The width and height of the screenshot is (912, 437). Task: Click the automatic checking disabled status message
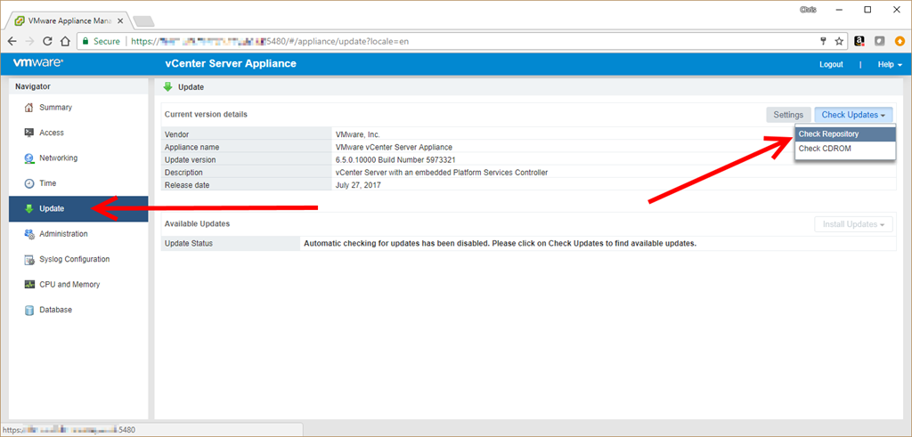501,244
